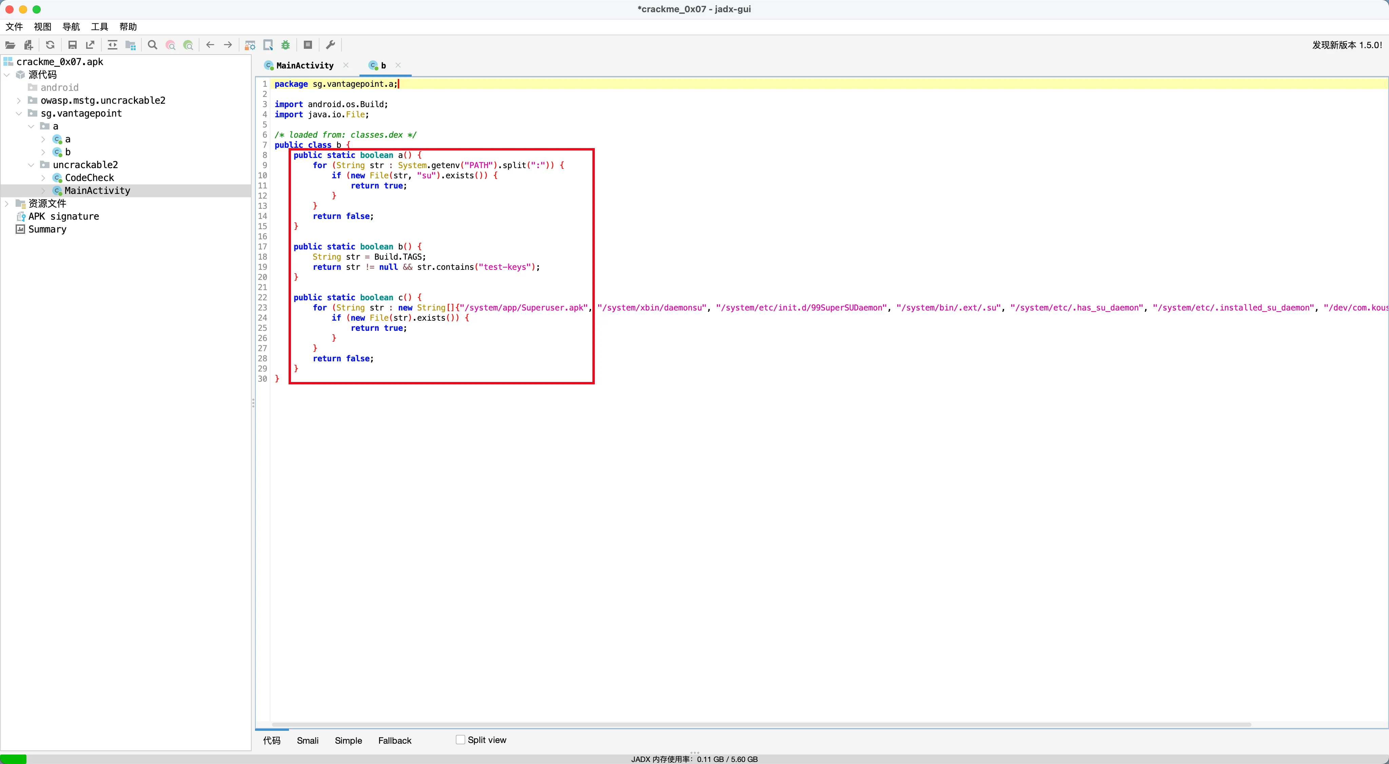Toggle deobfuscation lock-gear icon
Image resolution: width=1389 pixels, height=764 pixels.
(x=250, y=45)
